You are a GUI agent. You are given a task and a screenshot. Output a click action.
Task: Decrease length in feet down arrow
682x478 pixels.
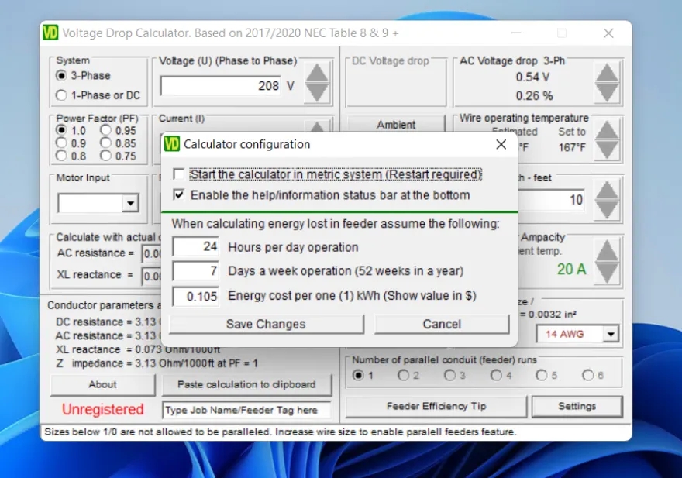607,211
